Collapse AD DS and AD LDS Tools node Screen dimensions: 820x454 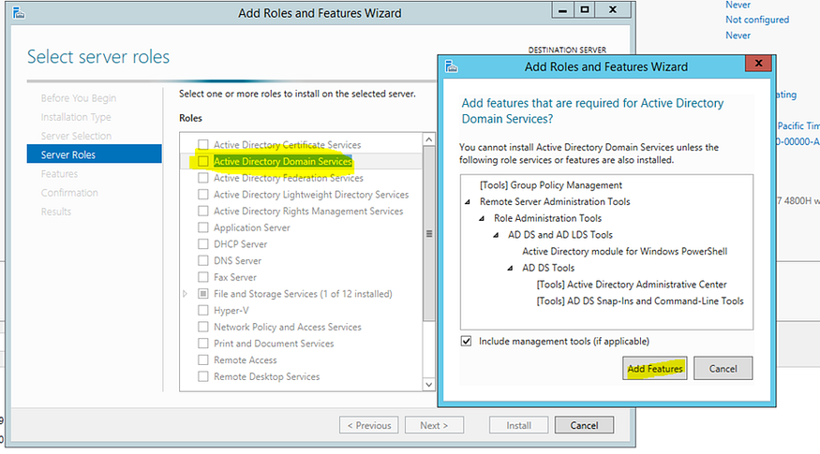[x=496, y=235]
